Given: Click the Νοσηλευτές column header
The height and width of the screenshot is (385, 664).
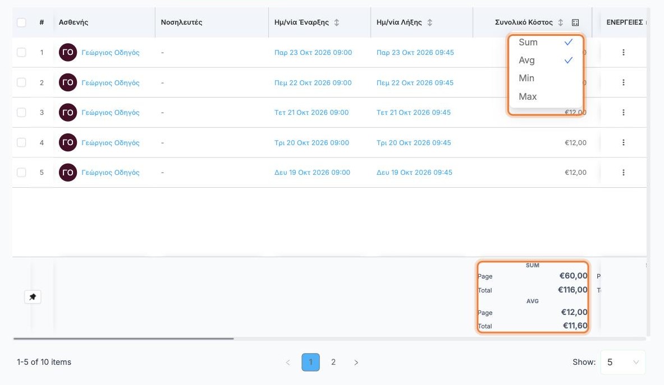Looking at the screenshot, I should (x=182, y=22).
